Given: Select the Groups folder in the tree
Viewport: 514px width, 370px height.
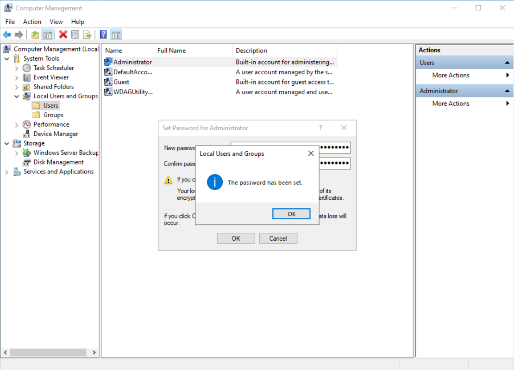Looking at the screenshot, I should click(48, 115).
